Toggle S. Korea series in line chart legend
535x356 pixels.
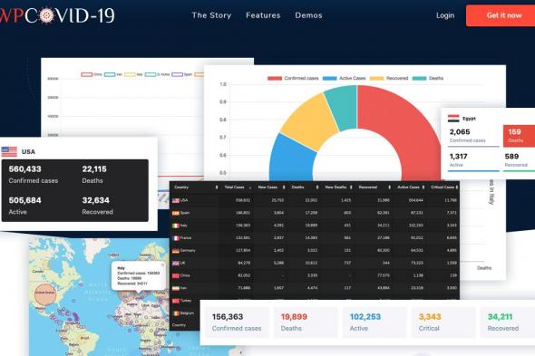[157, 74]
